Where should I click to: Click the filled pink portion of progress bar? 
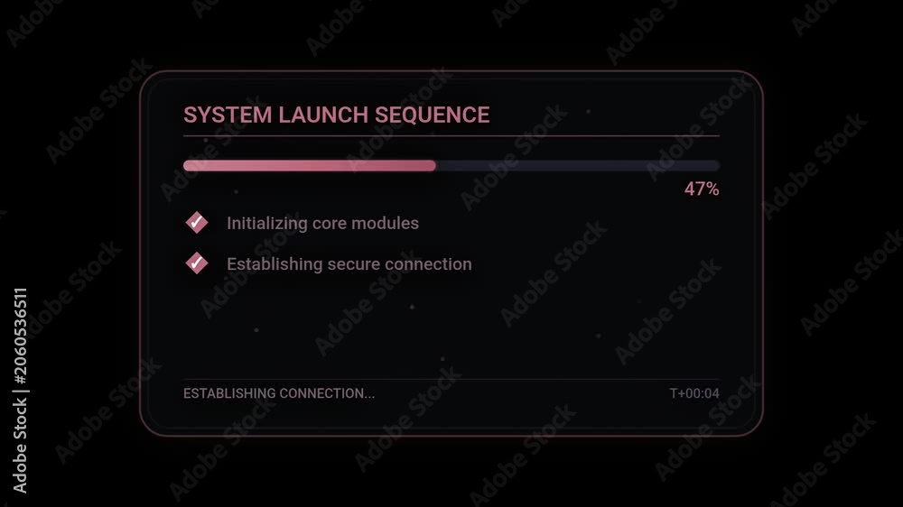309,166
